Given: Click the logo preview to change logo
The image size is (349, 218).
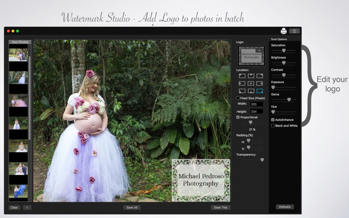Looking at the screenshot, I should (x=252, y=56).
